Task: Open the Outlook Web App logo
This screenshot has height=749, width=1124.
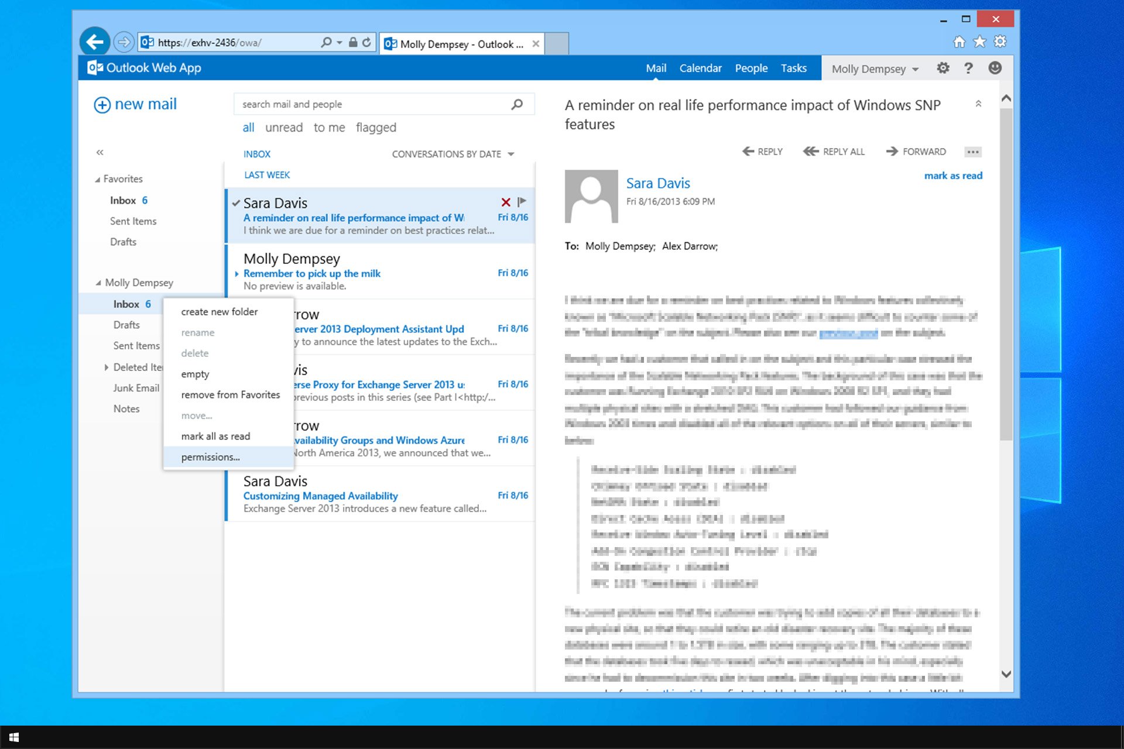Action: (x=144, y=68)
